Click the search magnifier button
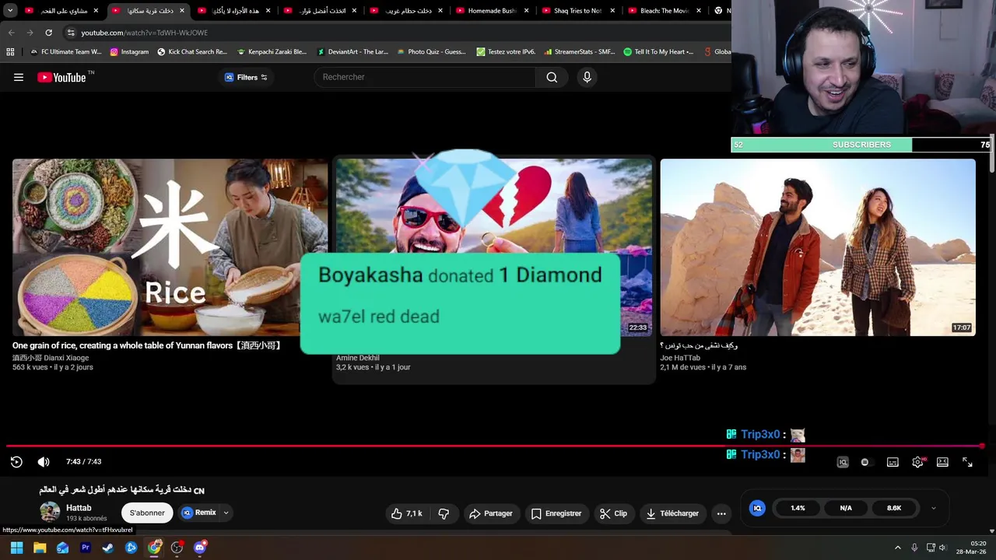Image resolution: width=996 pixels, height=560 pixels. click(552, 77)
